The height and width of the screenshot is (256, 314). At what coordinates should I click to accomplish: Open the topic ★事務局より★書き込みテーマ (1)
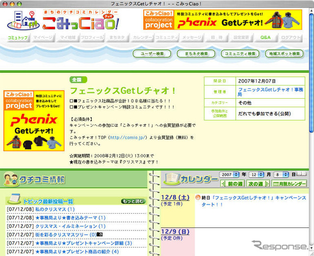point(71,218)
